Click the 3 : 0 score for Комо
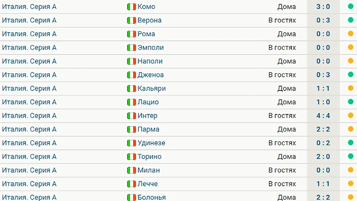Image resolution: width=357 pixels, height=201 pixels. (x=323, y=7)
